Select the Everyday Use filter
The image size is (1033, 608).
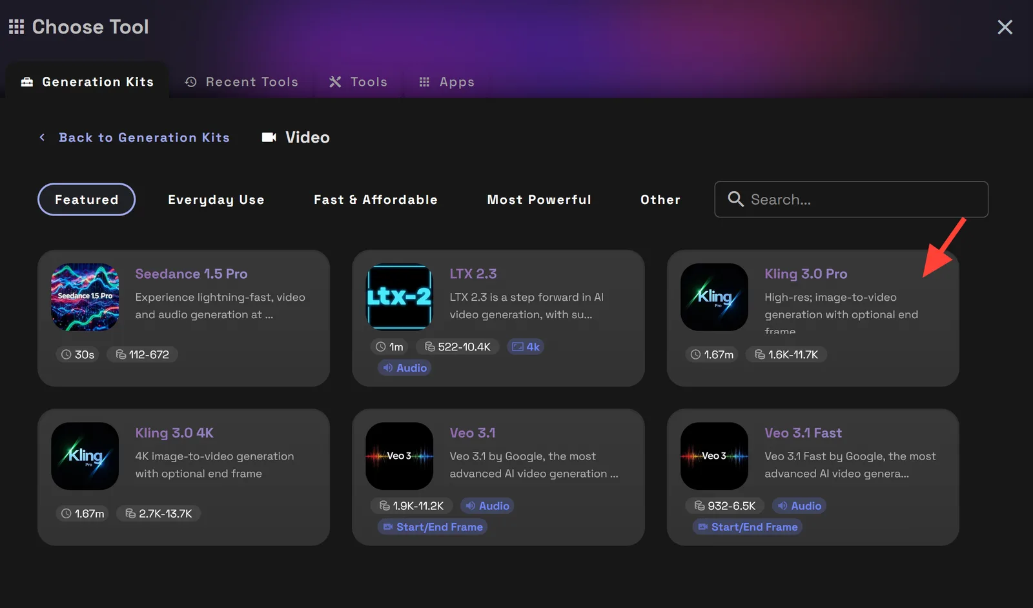click(x=216, y=199)
